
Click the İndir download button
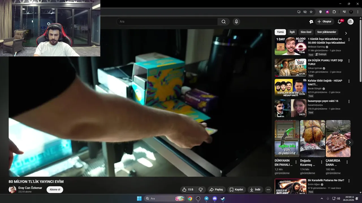[x=255, y=189]
